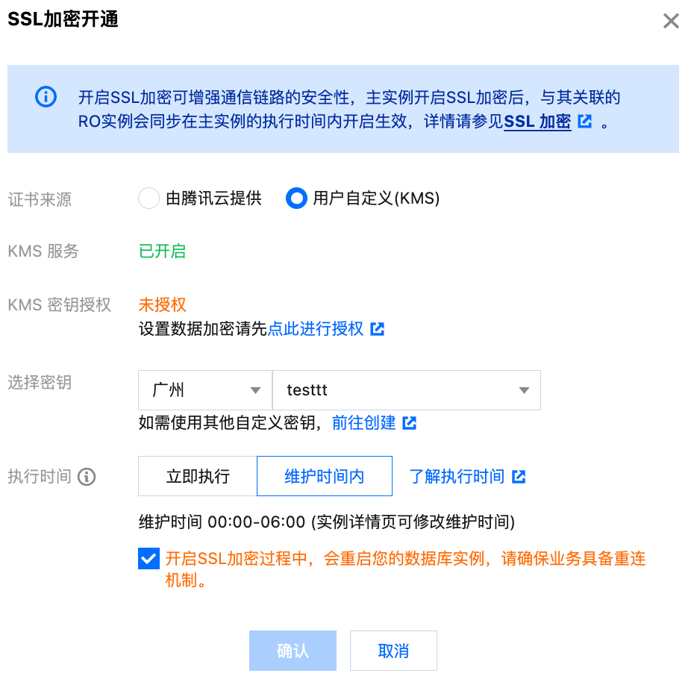Choose 立即执行 execution option
The width and height of the screenshot is (697, 679).
[198, 477]
